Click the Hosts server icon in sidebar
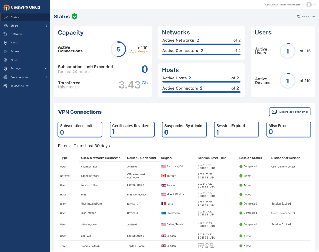This screenshot has height=252, width=319. [x=5, y=43]
